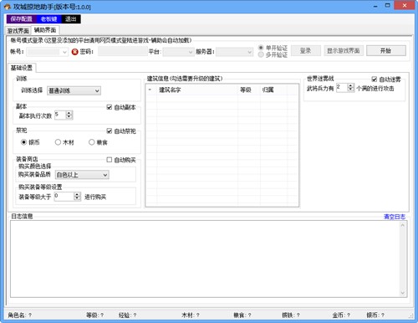Click the 等级 column header
Image resolution: width=418 pixels, height=323 pixels.
[x=249, y=90]
